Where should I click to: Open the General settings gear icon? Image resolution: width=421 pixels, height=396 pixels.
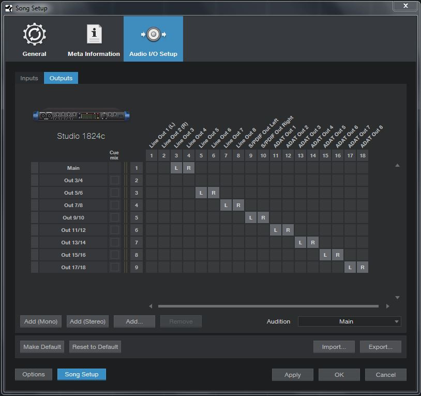point(35,35)
